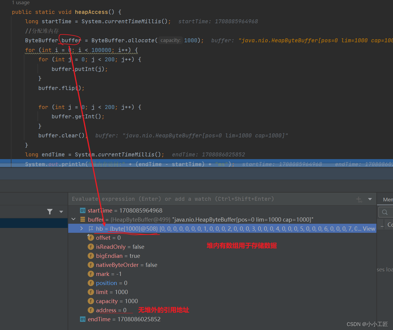393x330 pixels.
Task: Select the startTime variable row
Action: pos(222,210)
